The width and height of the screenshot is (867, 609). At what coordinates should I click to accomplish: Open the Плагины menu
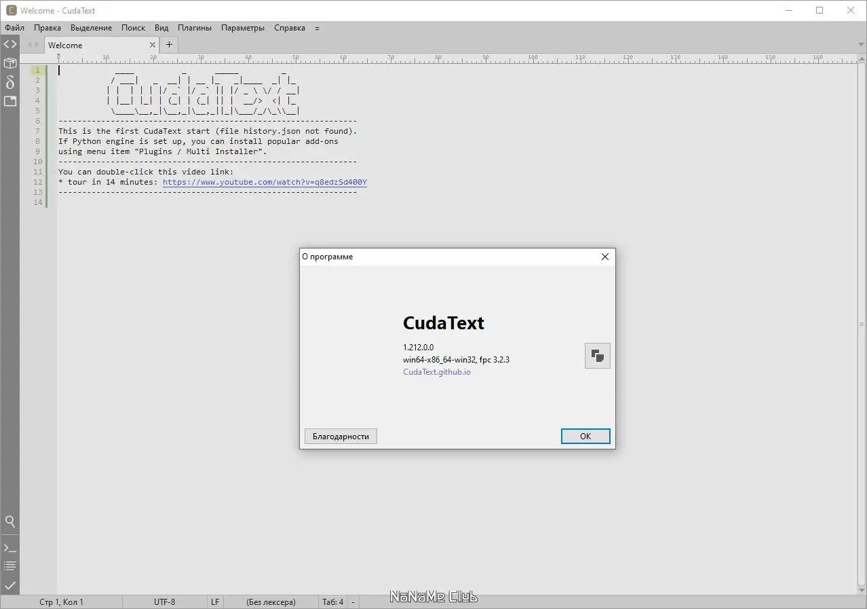(x=195, y=28)
